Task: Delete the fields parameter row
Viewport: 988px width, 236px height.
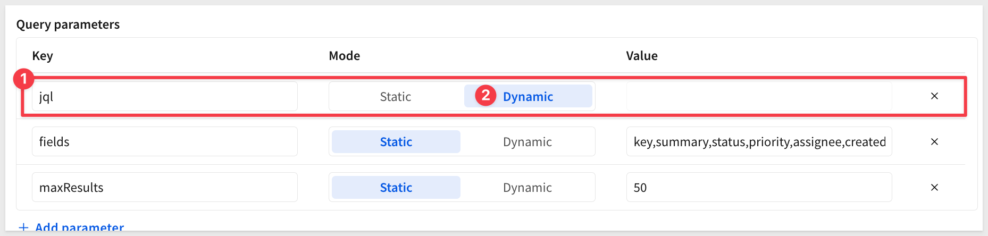Action: pos(934,142)
